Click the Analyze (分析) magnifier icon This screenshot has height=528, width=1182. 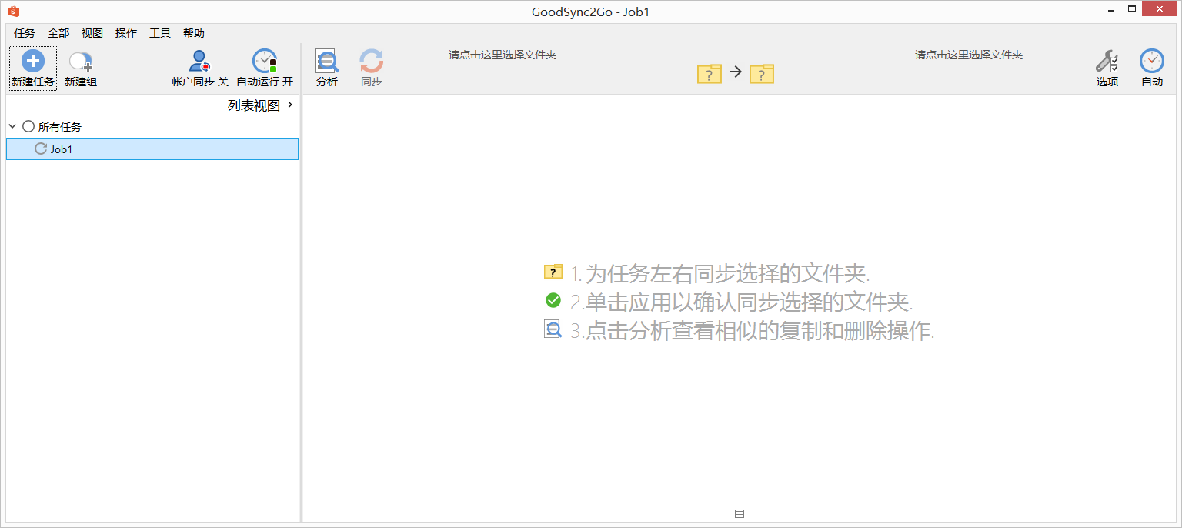[x=327, y=61]
